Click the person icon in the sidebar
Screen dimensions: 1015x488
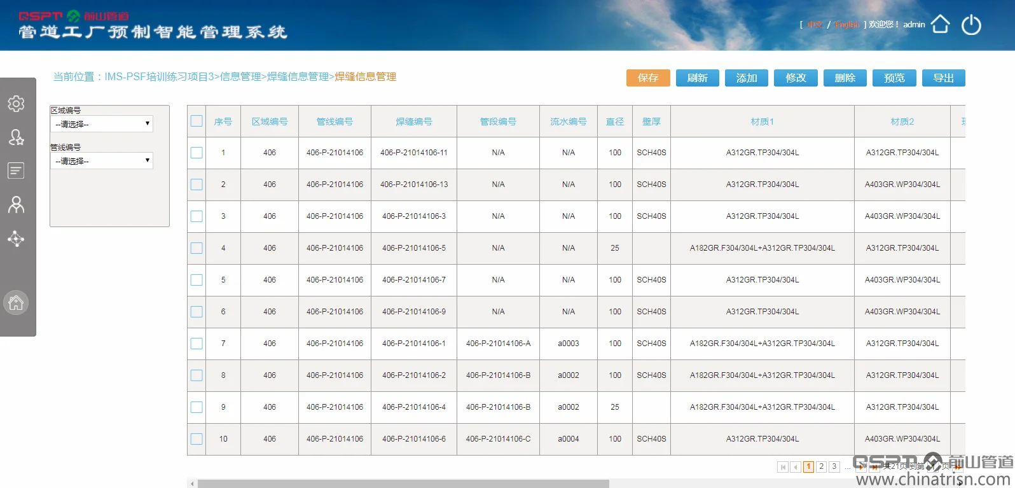[x=16, y=204]
